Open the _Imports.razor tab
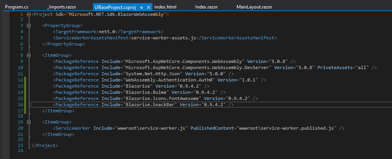The width and height of the screenshot is (392, 159). point(61,7)
